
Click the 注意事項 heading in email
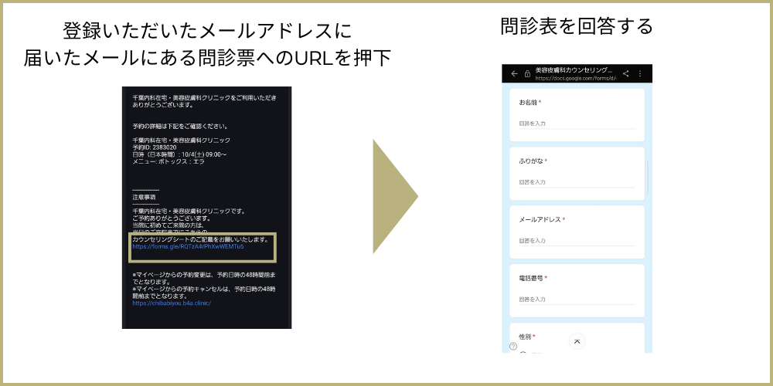[142, 196]
